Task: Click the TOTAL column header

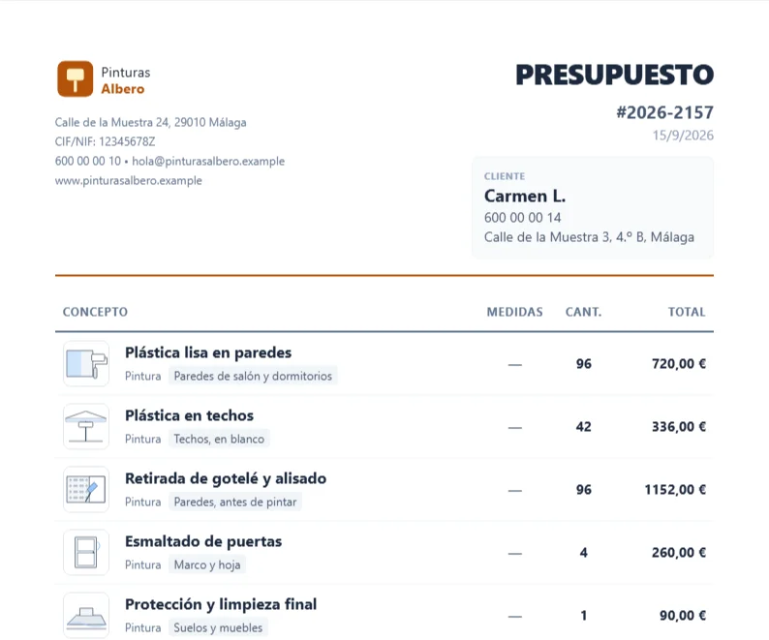Action: (687, 312)
